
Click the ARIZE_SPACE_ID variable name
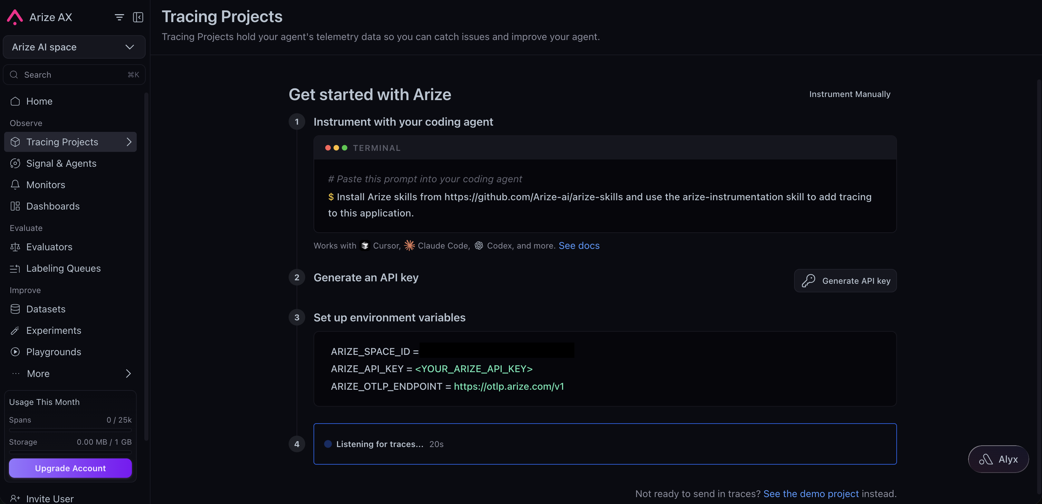point(370,351)
